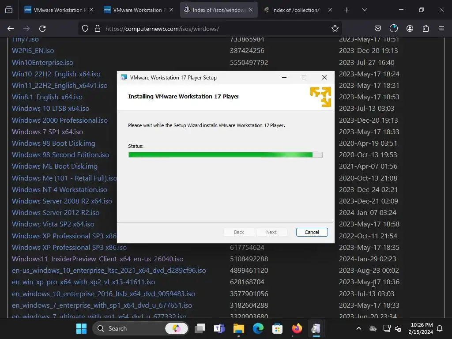Open the extensions puzzle icon

click(426, 29)
